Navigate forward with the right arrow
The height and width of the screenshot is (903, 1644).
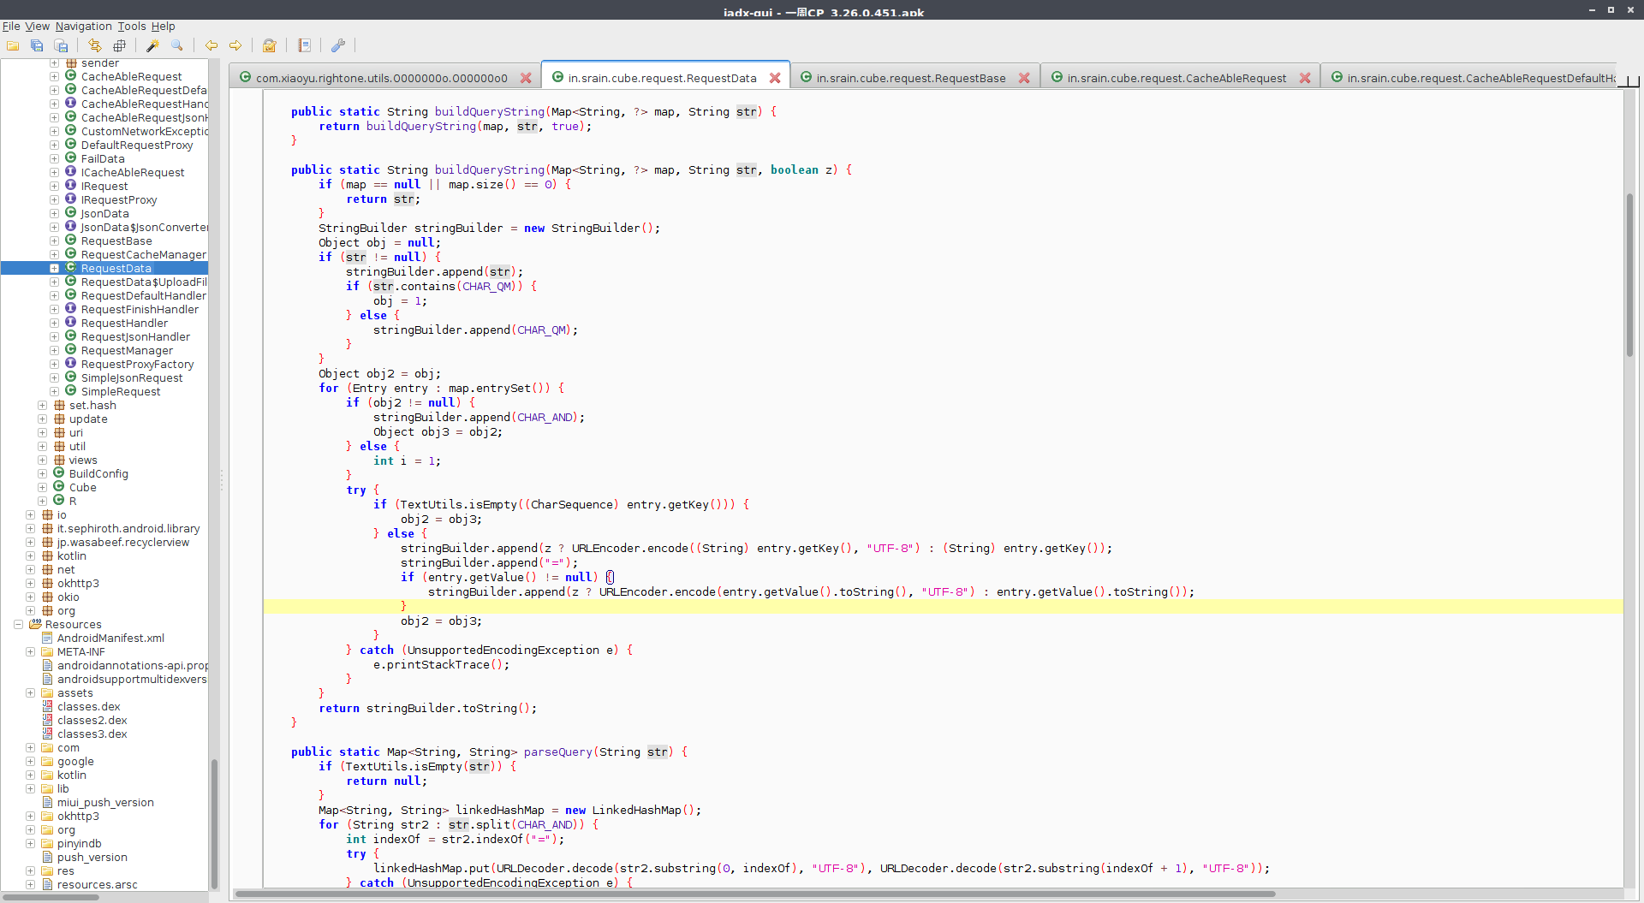click(x=235, y=45)
